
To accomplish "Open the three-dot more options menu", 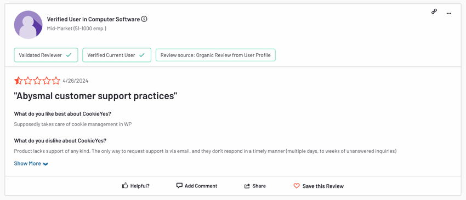I will 449,13.
